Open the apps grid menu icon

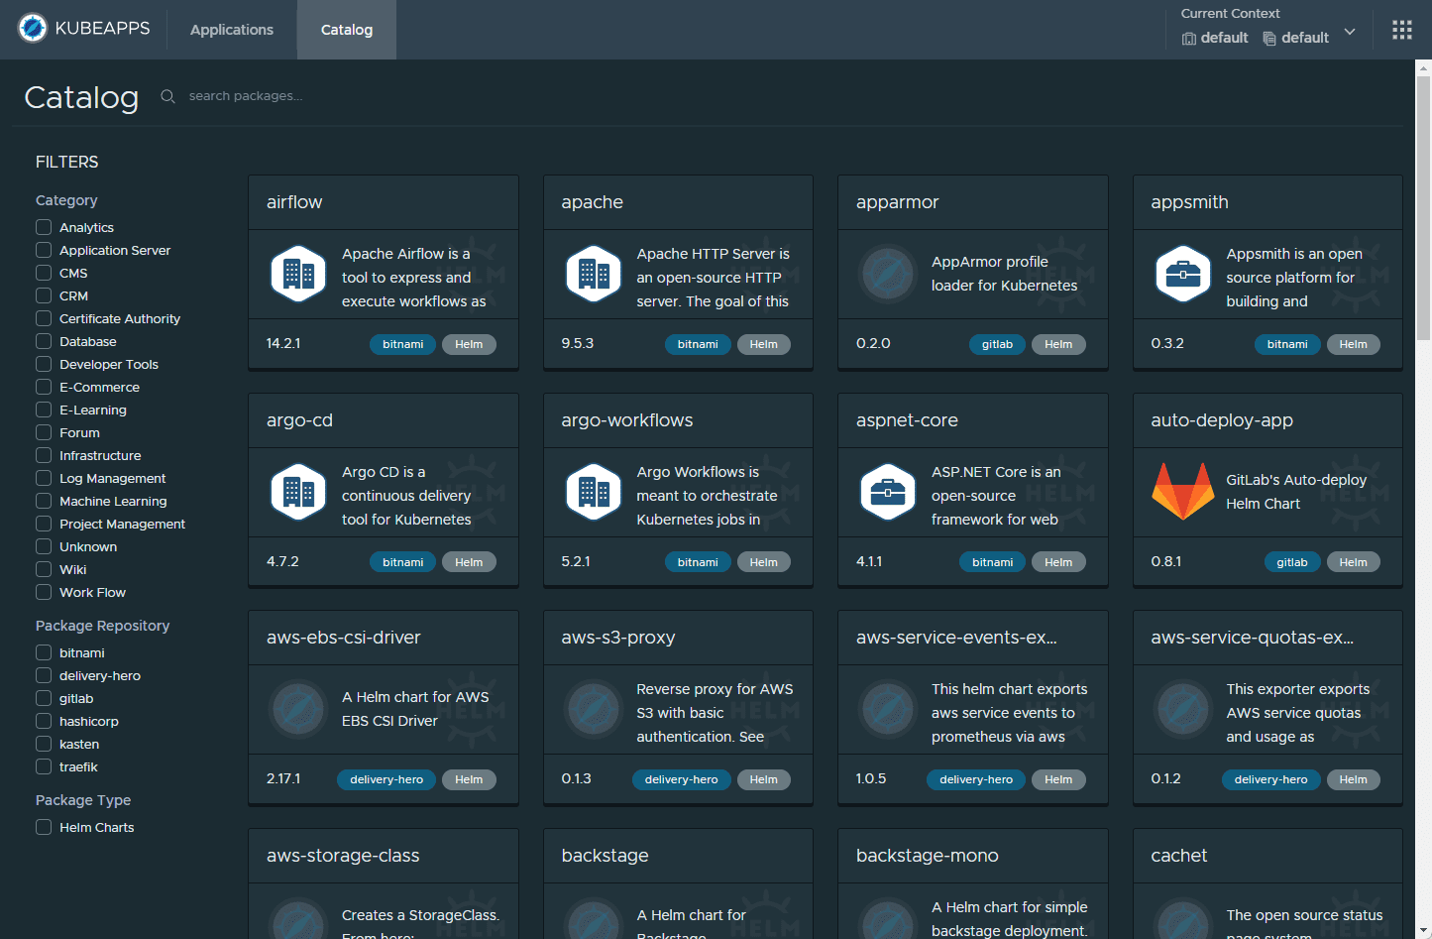tap(1401, 30)
